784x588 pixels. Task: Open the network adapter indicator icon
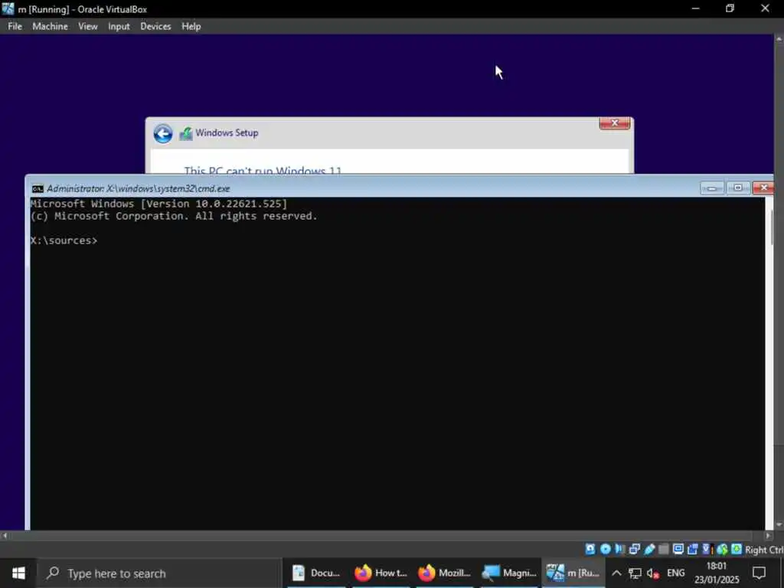click(x=635, y=549)
